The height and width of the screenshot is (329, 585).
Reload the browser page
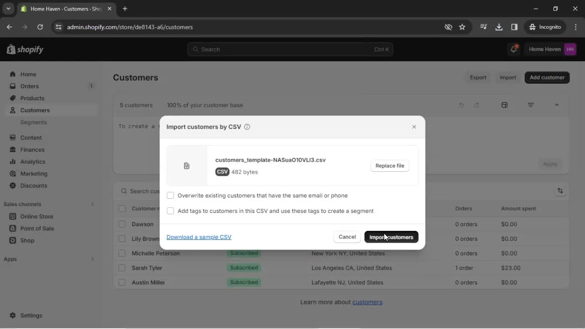[x=40, y=27]
